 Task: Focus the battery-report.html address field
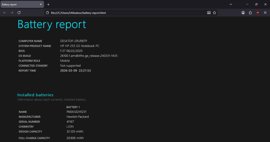(122, 13)
